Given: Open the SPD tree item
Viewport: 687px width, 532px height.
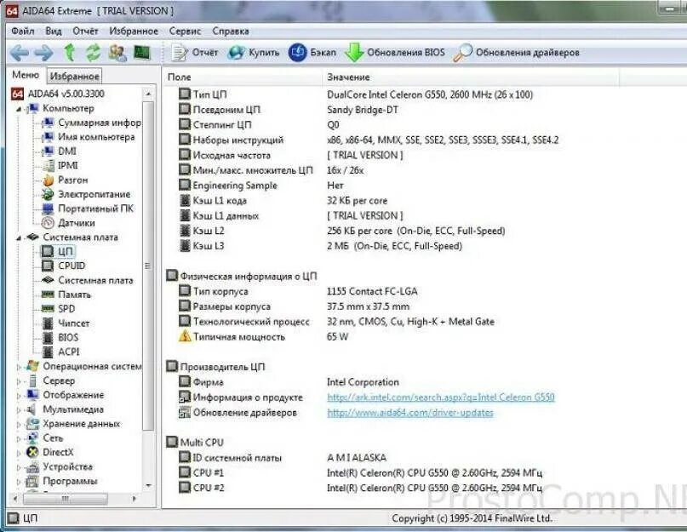Looking at the screenshot, I should 58,309.
